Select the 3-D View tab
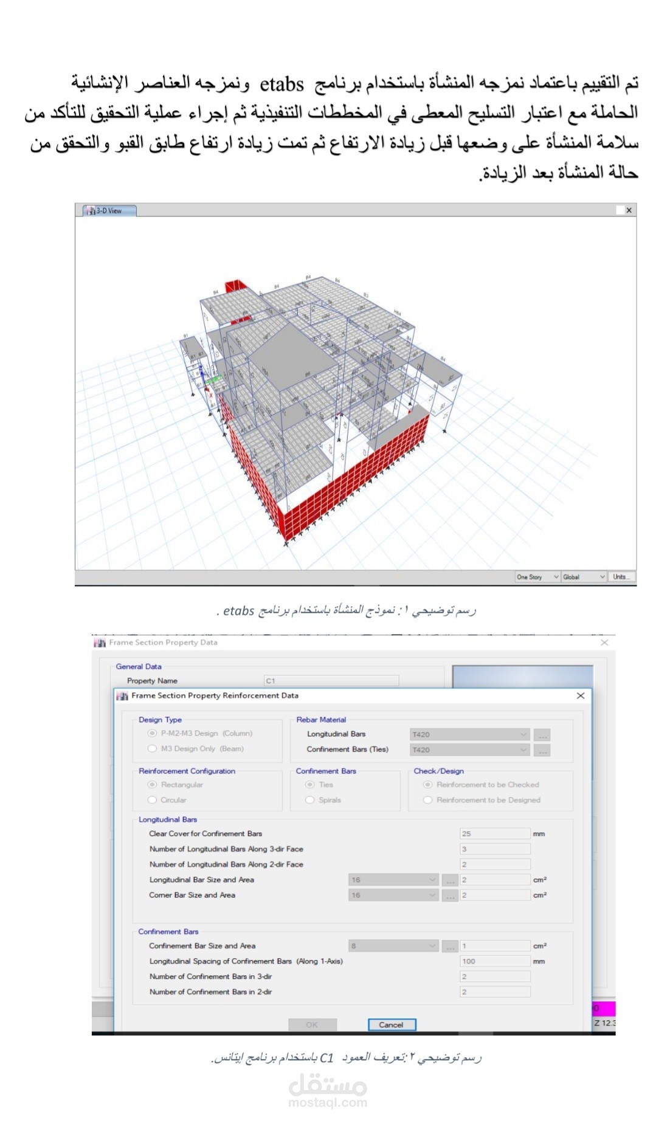Screen dimensions: 656x1132 click(109, 210)
